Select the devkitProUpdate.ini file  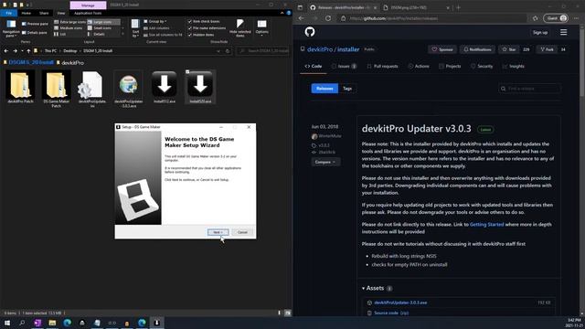pyautogui.click(x=91, y=90)
